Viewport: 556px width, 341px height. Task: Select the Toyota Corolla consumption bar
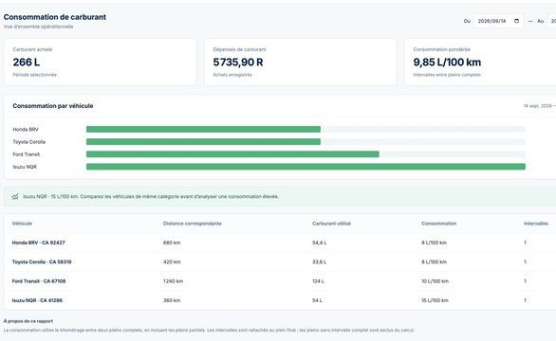pyautogui.click(x=203, y=142)
